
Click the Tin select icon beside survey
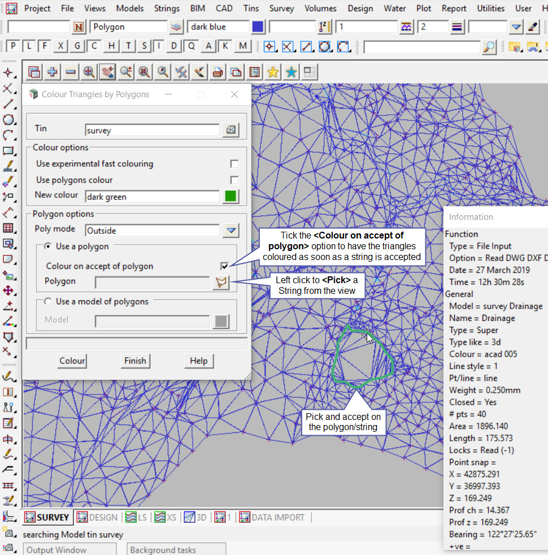pyautogui.click(x=230, y=130)
